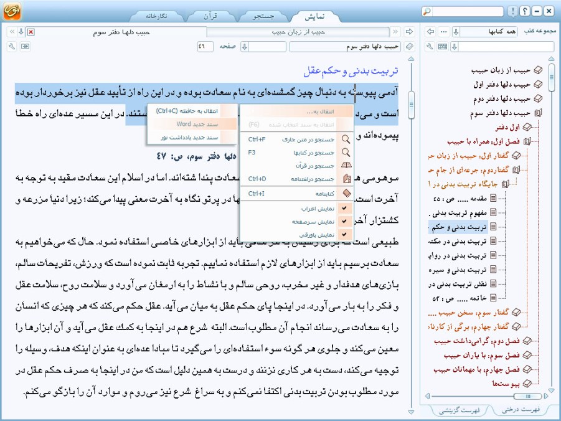
Task: Switch to the 'نمایش' tab
Action: [314, 16]
